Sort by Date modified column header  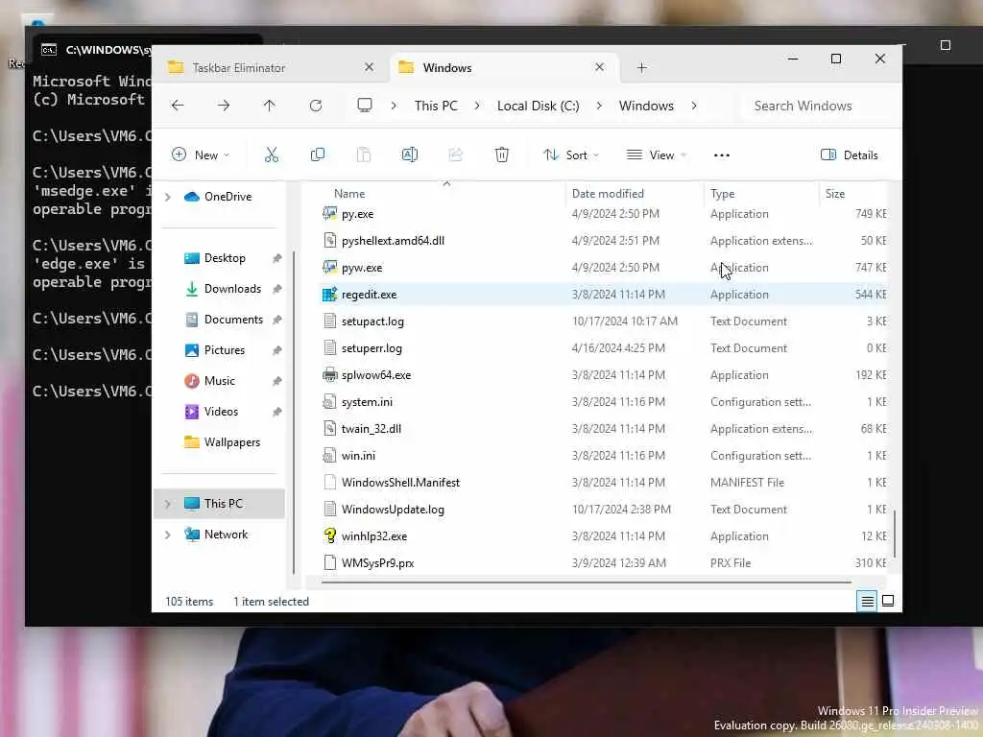pos(608,194)
